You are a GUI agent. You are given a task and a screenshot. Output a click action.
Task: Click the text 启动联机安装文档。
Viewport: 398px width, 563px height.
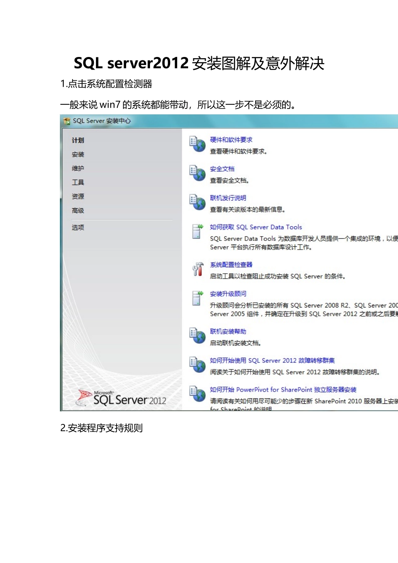coord(235,343)
